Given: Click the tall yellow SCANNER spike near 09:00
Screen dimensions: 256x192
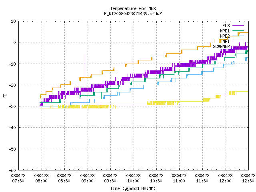Looking at the screenshot, I should point(85,80).
